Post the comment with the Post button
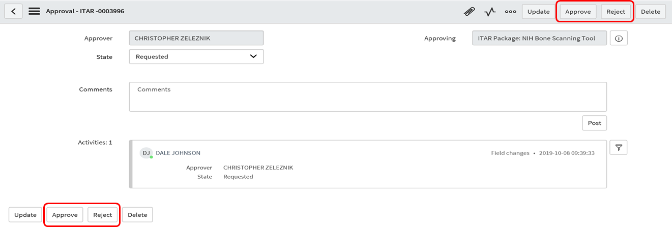 pos(594,123)
